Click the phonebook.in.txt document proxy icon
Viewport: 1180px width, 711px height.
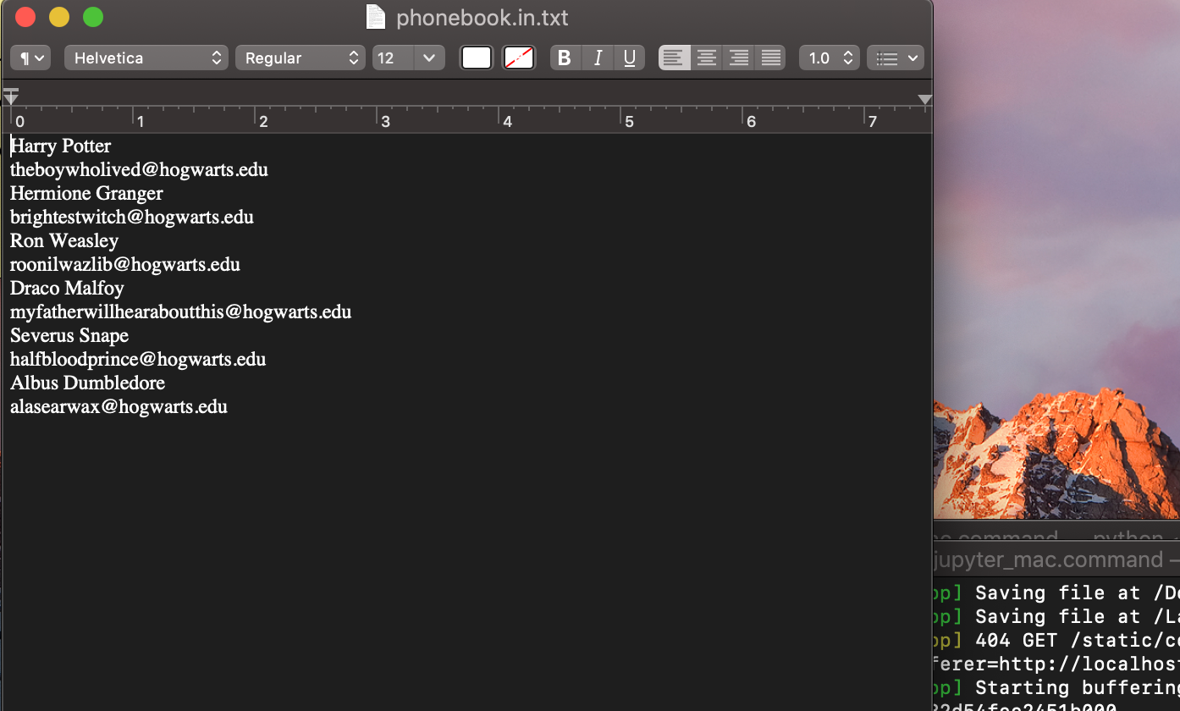(x=375, y=16)
